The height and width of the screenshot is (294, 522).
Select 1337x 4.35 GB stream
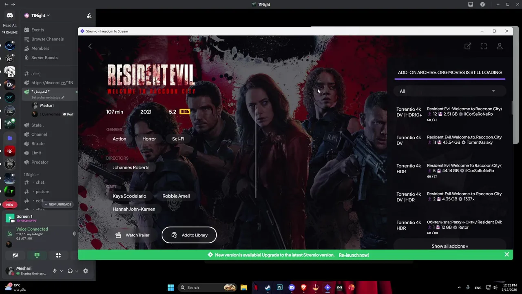click(449, 197)
